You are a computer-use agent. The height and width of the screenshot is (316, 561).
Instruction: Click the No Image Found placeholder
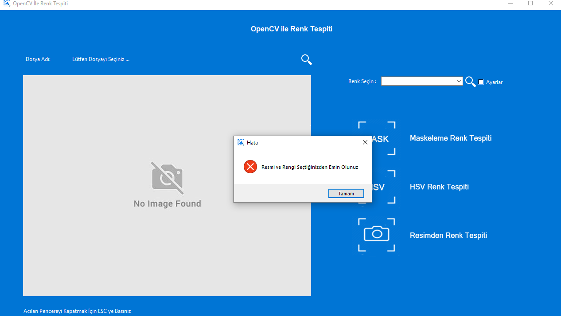point(167,186)
